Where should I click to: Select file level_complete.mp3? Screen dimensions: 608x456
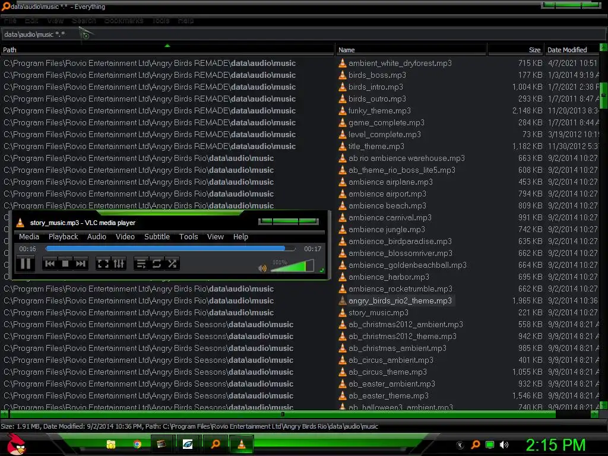click(x=384, y=135)
